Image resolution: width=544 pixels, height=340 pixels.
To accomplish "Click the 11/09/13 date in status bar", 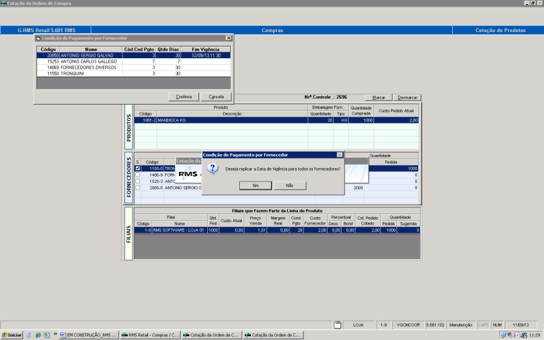I will [x=521, y=325].
